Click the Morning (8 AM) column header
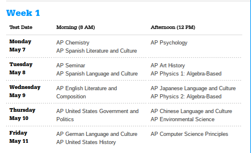 point(76,27)
